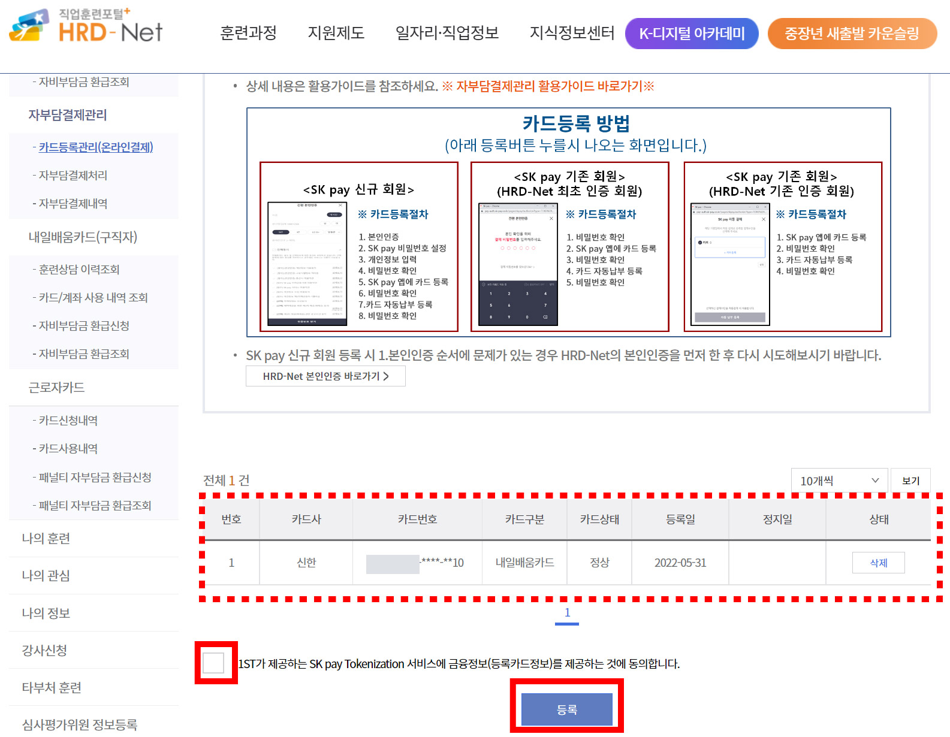Open the 지식정보센터 menu

point(572,33)
